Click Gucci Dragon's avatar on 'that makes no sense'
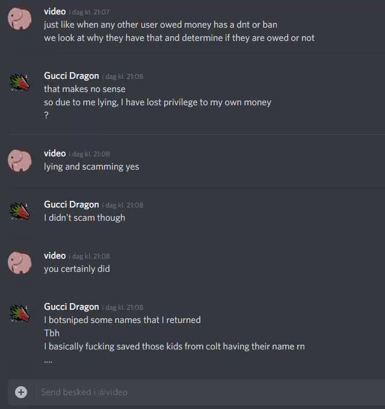The image size is (385, 409). click(20, 82)
